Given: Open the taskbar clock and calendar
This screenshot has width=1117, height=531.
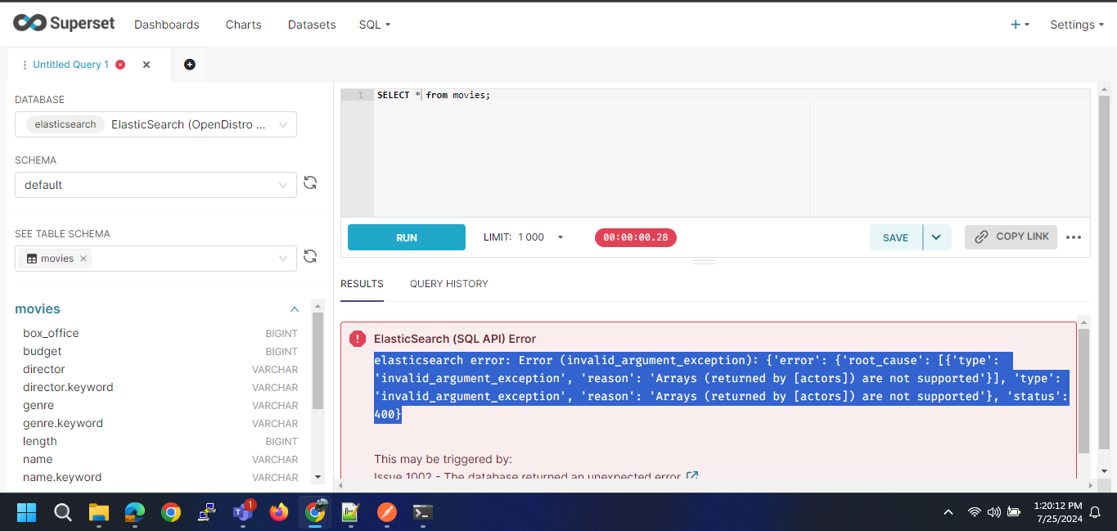Looking at the screenshot, I should pyautogui.click(x=1058, y=512).
